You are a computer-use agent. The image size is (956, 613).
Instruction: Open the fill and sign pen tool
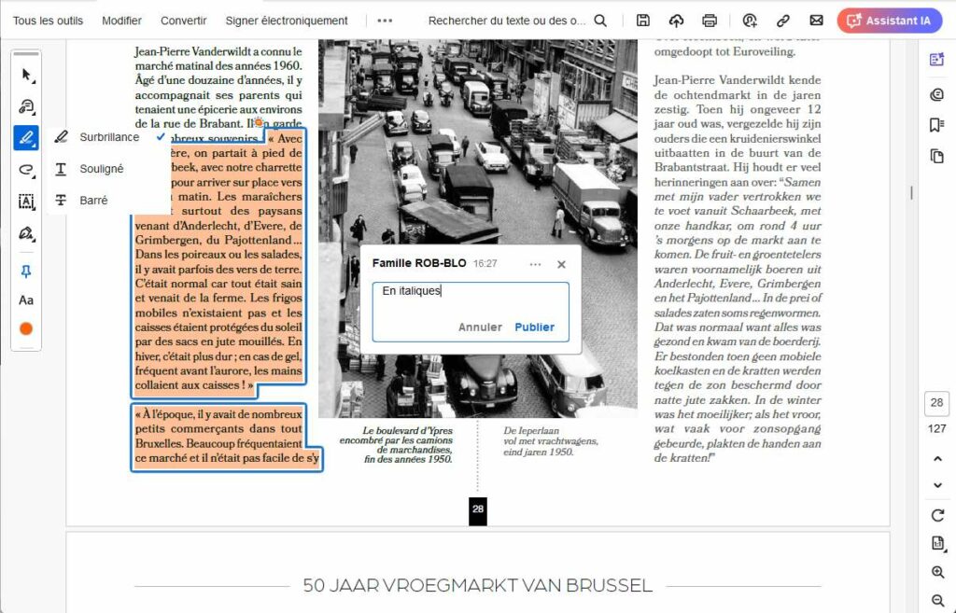26,232
